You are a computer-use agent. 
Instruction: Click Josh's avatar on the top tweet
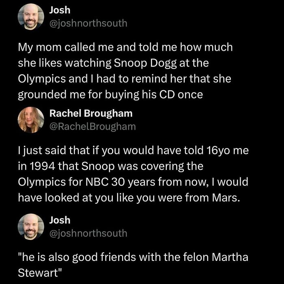pos(31,17)
